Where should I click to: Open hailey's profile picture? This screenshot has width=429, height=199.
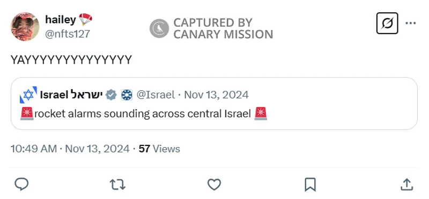pyautogui.click(x=25, y=26)
